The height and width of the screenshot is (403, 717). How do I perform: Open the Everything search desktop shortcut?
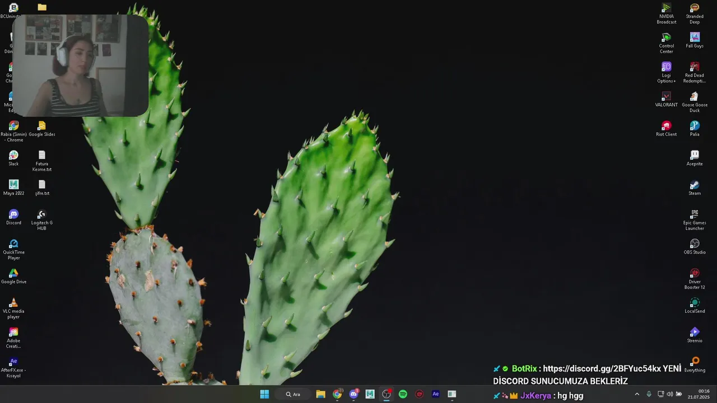[695, 364]
